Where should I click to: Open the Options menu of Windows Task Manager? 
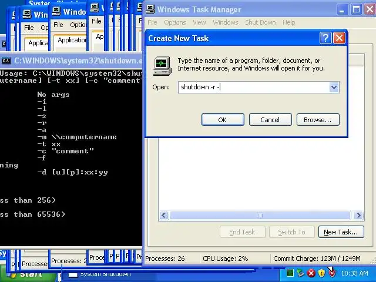(x=175, y=22)
